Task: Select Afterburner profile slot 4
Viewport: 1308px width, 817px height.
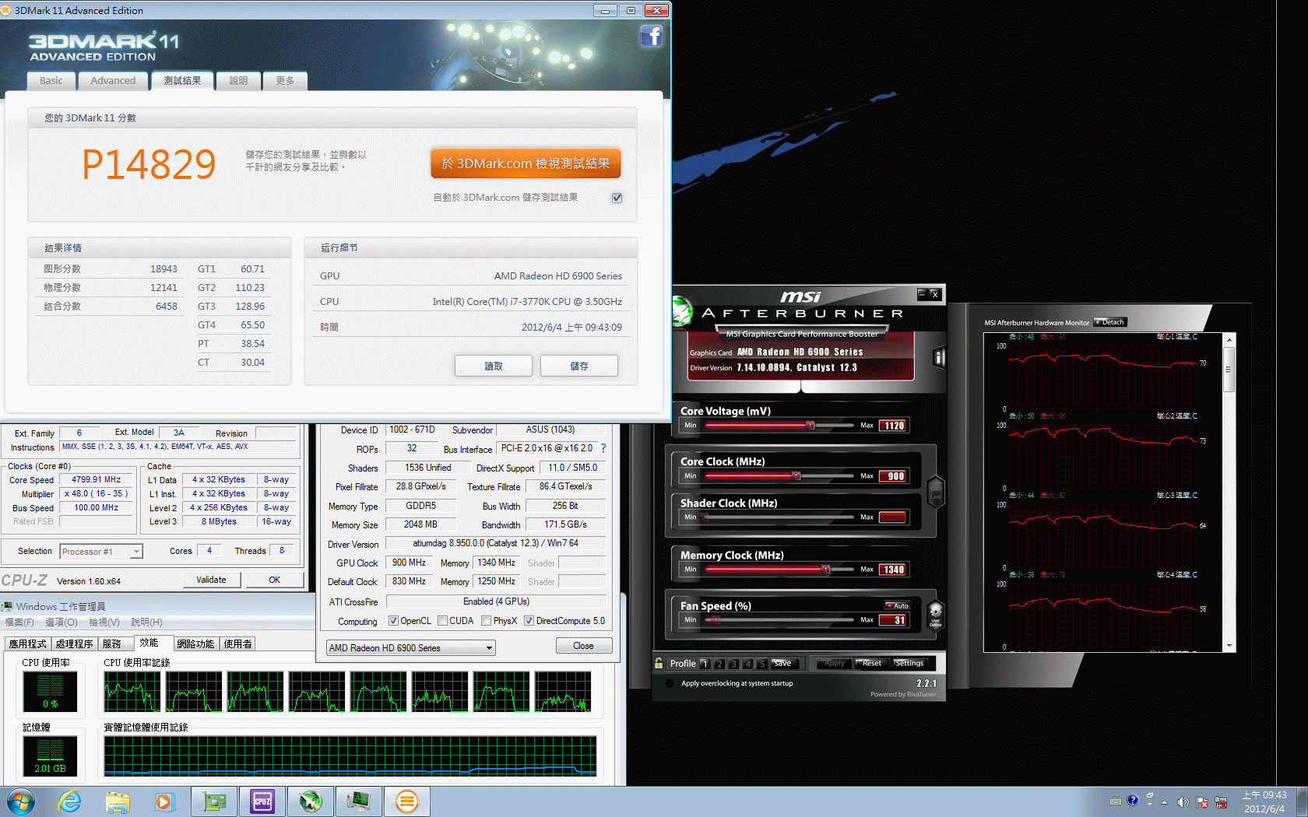Action: click(x=748, y=664)
